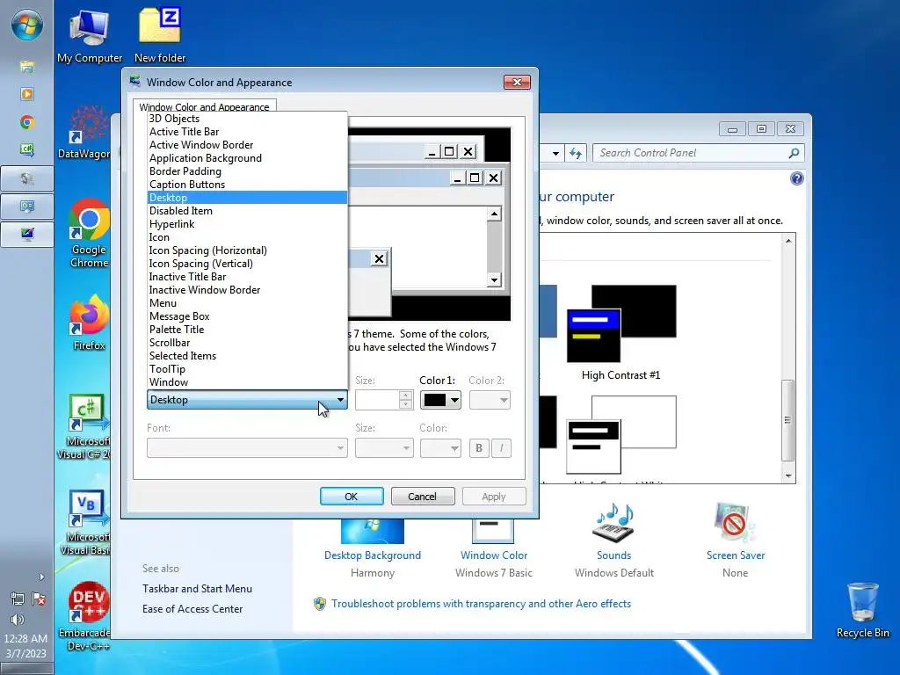Open the Windows Start orb
The width and height of the screenshot is (900, 675).
(x=26, y=25)
